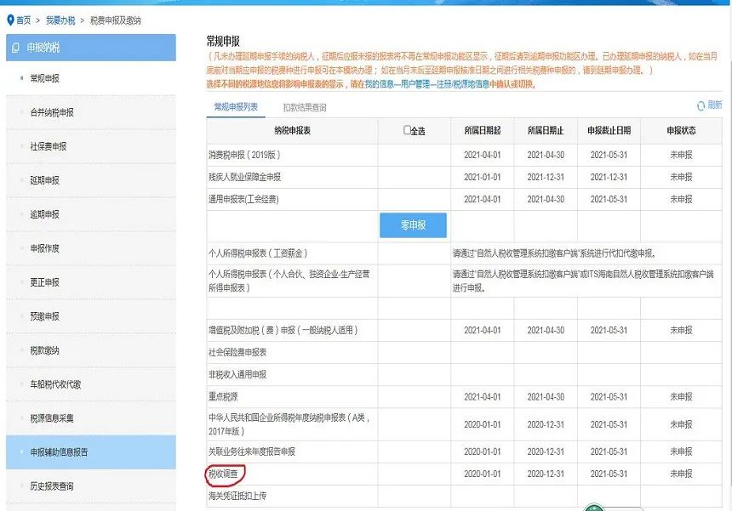The width and height of the screenshot is (732, 511).
Task: Go to 首页 in breadcrumb
Action: coord(24,20)
